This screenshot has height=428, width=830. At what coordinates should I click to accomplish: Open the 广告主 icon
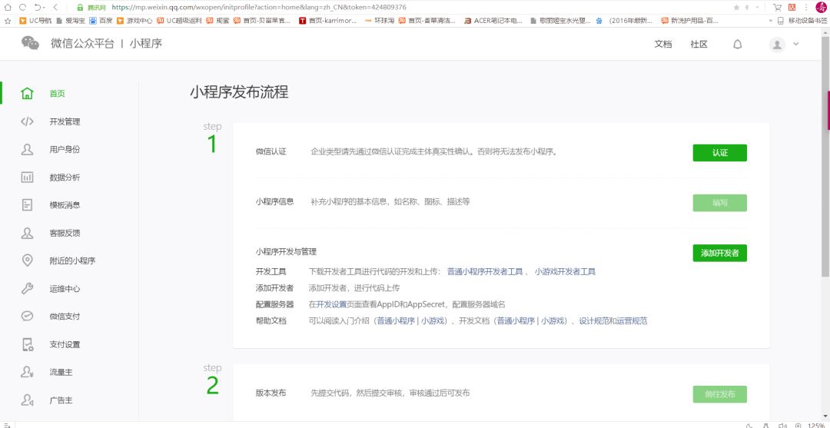28,400
